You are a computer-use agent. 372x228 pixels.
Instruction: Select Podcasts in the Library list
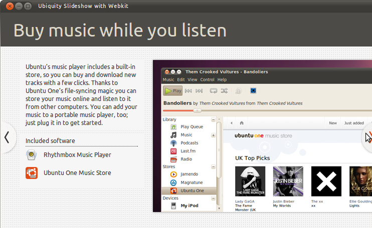173,143
